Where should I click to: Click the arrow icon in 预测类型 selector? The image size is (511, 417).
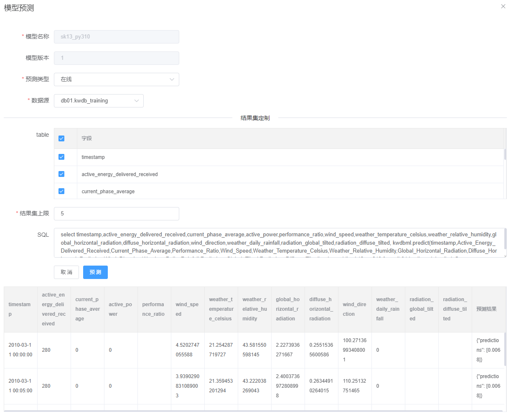[172, 79]
